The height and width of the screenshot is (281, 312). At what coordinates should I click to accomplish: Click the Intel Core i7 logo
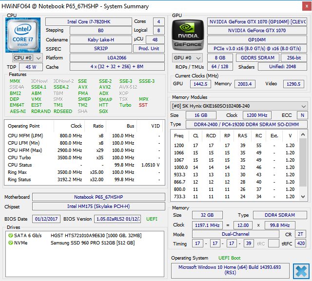point(24,40)
